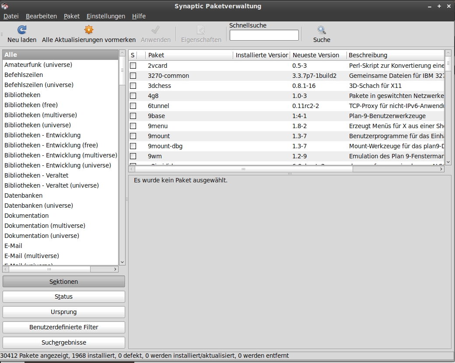Click the Neu laden reload icon

click(x=22, y=30)
